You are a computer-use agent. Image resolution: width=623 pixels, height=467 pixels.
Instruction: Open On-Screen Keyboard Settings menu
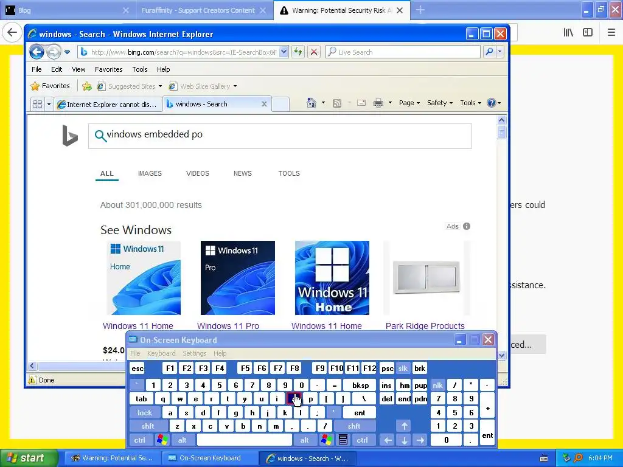[x=194, y=353]
